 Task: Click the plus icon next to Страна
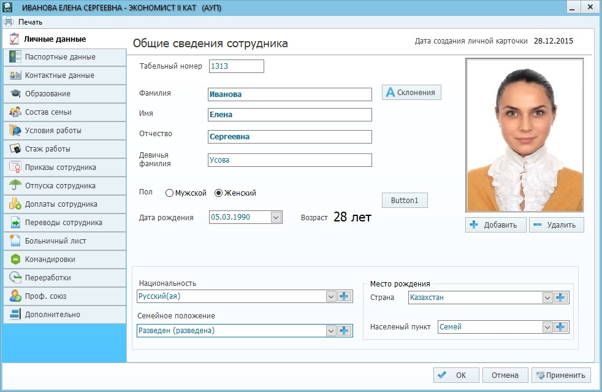[x=561, y=298]
